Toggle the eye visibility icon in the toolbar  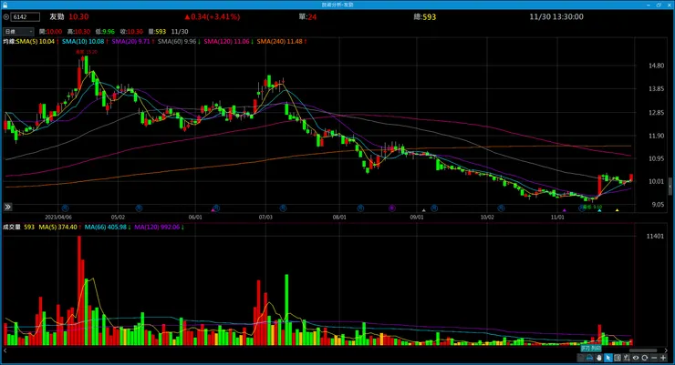636,358
